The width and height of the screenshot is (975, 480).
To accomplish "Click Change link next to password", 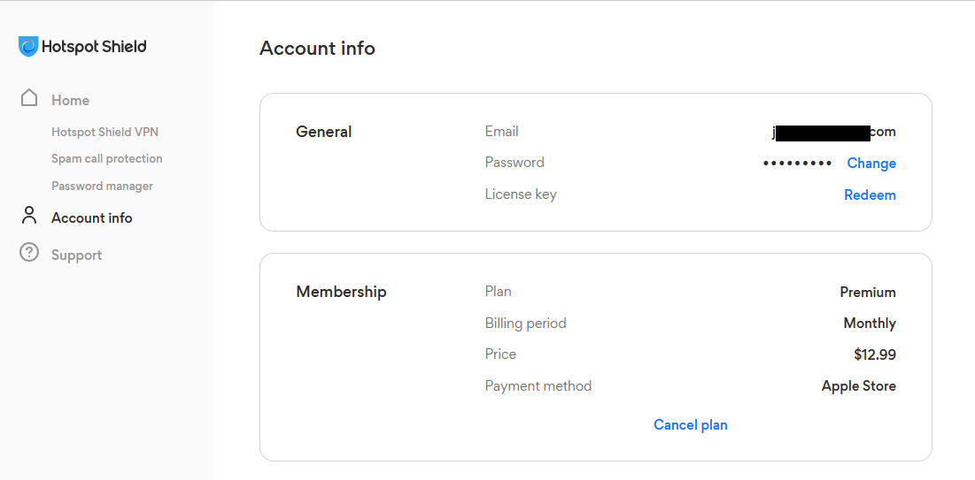I will [871, 164].
